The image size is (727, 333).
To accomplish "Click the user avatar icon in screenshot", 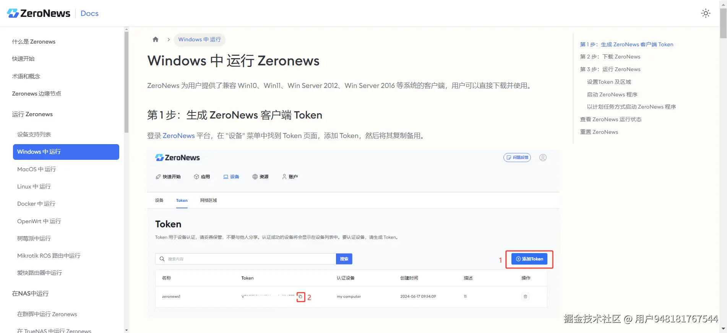I will coord(543,158).
